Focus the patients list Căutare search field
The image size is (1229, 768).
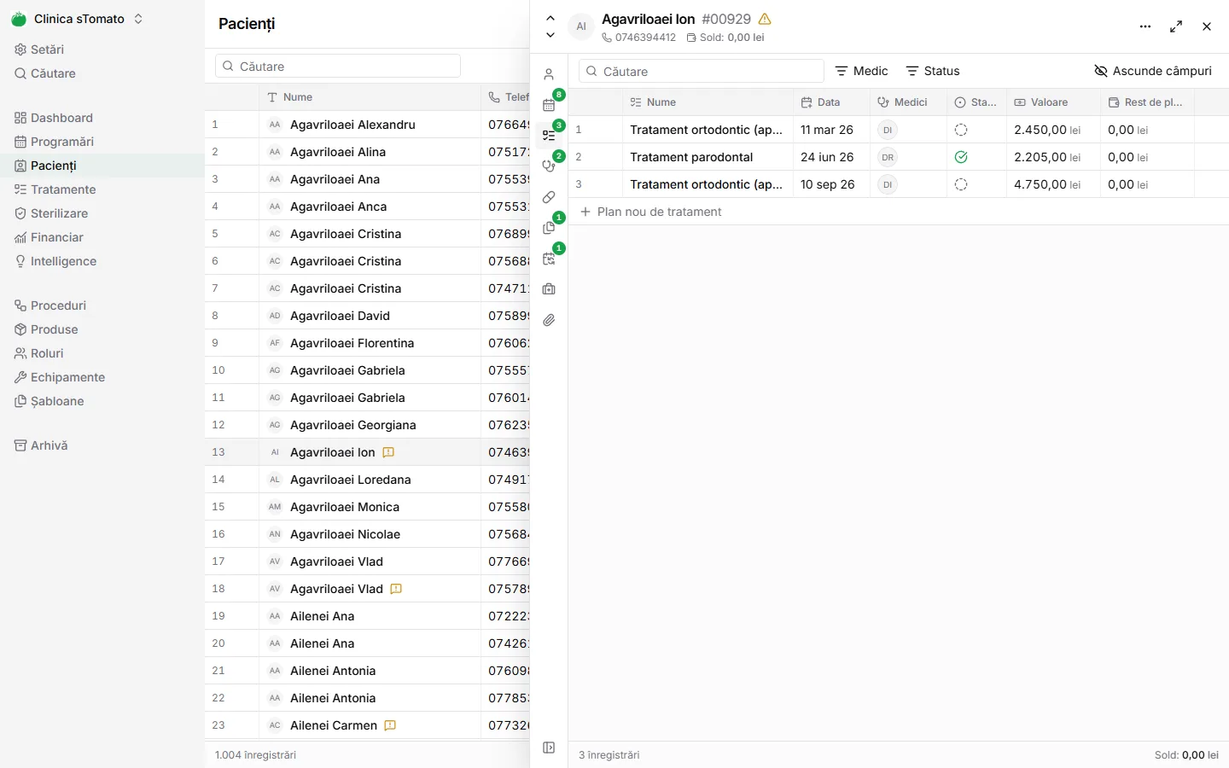click(338, 66)
